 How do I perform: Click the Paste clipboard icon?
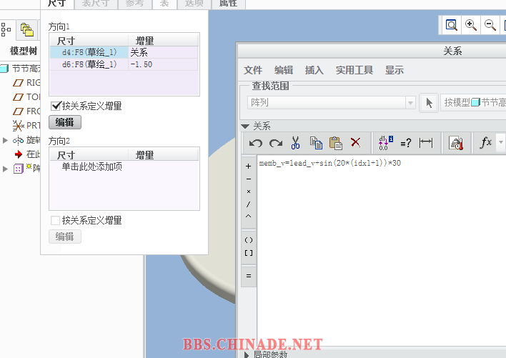click(336, 143)
